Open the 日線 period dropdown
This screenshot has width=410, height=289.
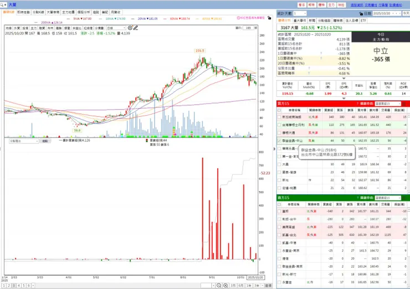pos(116,28)
